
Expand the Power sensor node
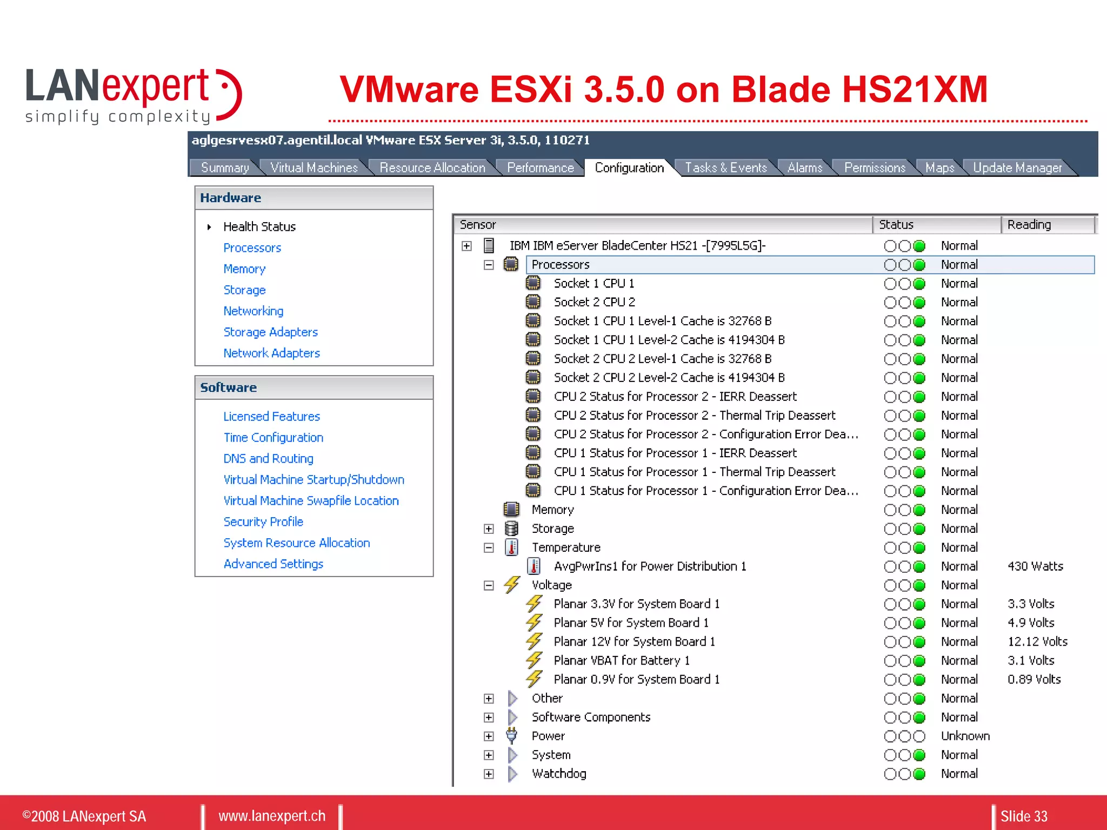pos(489,737)
